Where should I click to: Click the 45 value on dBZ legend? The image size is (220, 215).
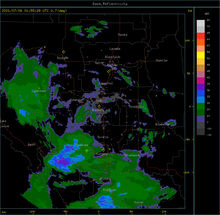tap(208, 71)
